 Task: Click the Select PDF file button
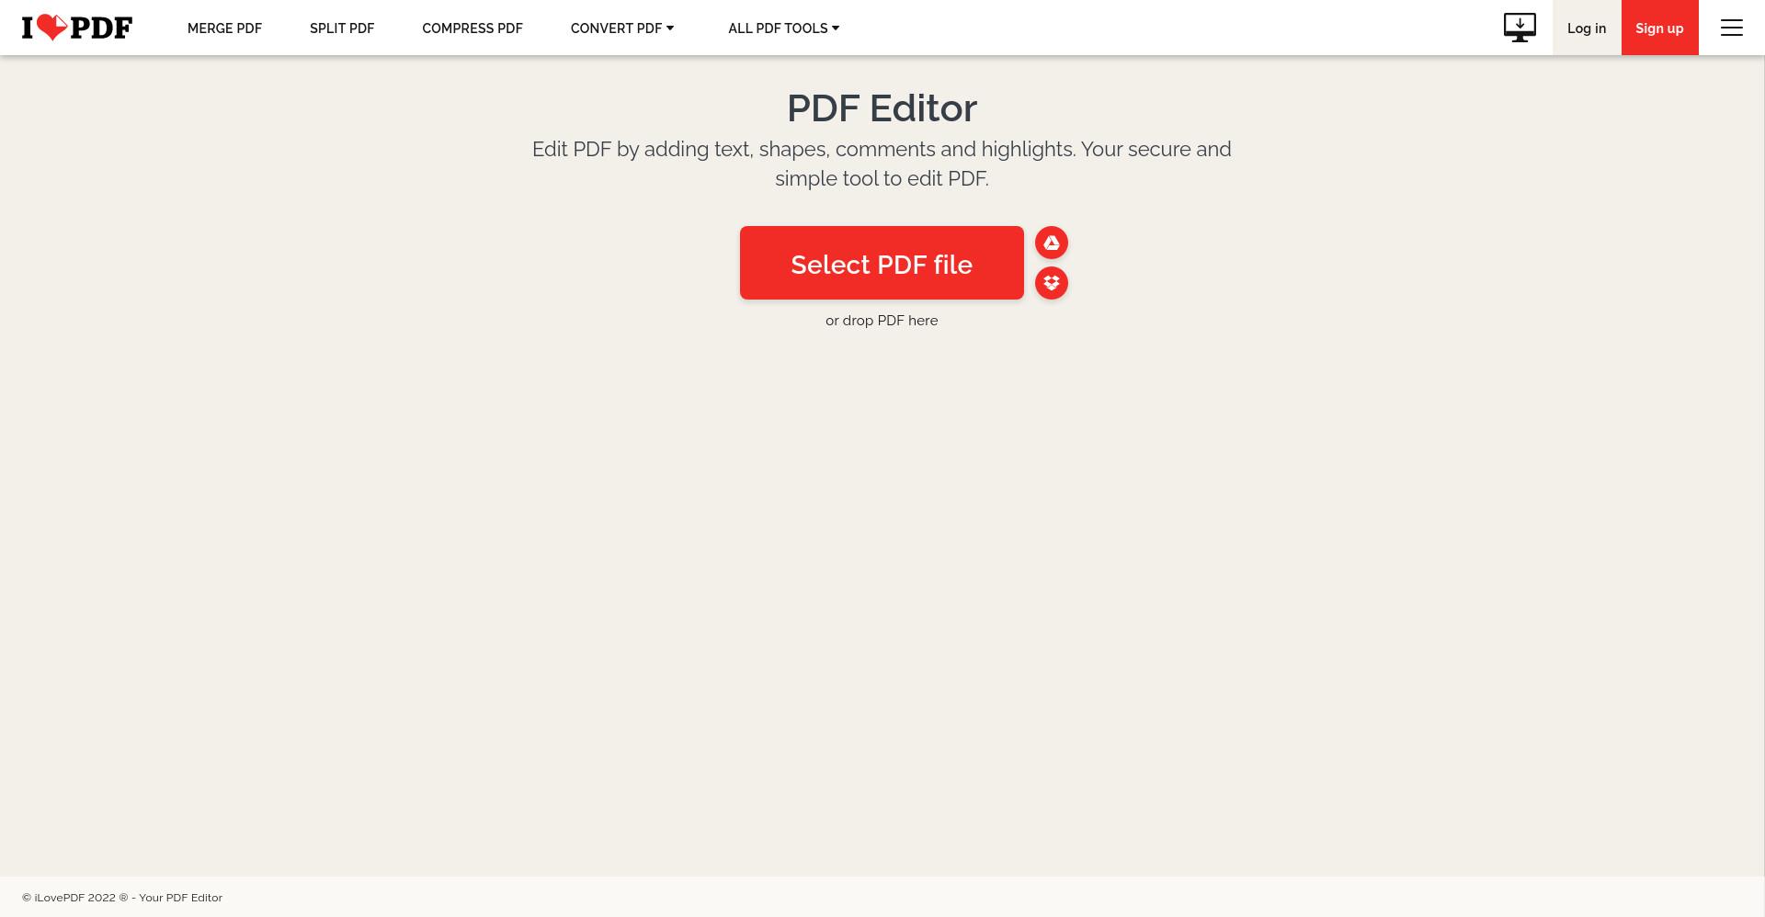click(882, 263)
